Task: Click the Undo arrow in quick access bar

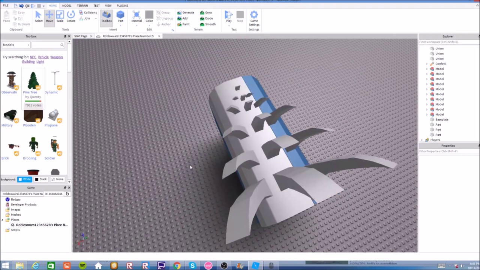Action: pos(21,6)
